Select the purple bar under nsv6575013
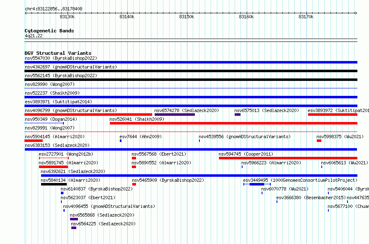The image size is (369, 244). pos(238,115)
